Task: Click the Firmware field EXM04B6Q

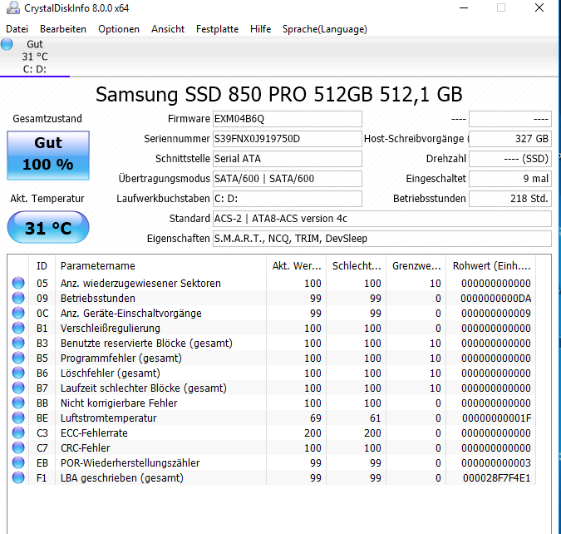Action: tap(288, 119)
